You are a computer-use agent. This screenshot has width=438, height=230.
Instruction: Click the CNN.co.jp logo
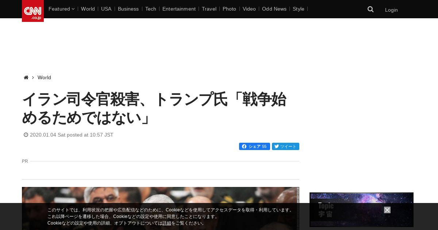tap(33, 11)
